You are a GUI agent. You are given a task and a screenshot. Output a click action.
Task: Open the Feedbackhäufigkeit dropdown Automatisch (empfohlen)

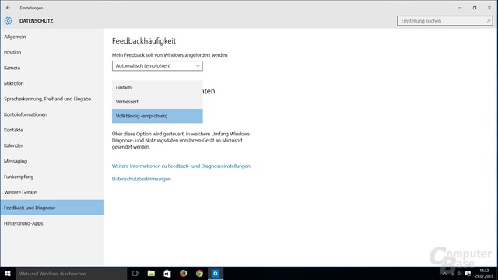coord(157,65)
